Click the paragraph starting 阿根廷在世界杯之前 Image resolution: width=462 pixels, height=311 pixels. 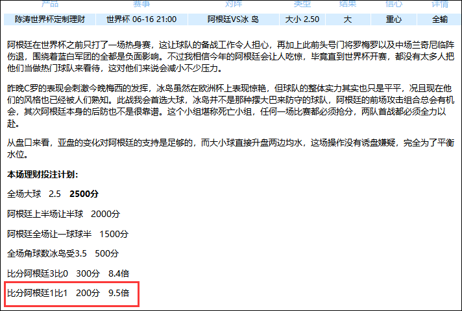click(x=231, y=56)
